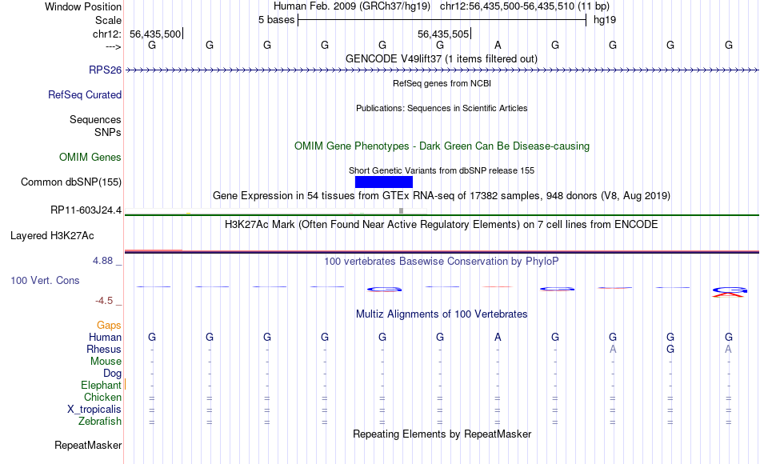Click the Scale row label
This screenshot has width=760, height=464.
coord(108,20)
